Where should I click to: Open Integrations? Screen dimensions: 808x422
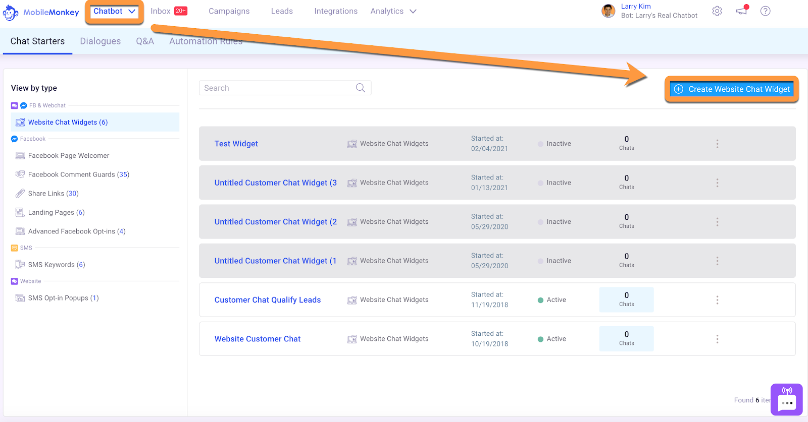point(336,11)
